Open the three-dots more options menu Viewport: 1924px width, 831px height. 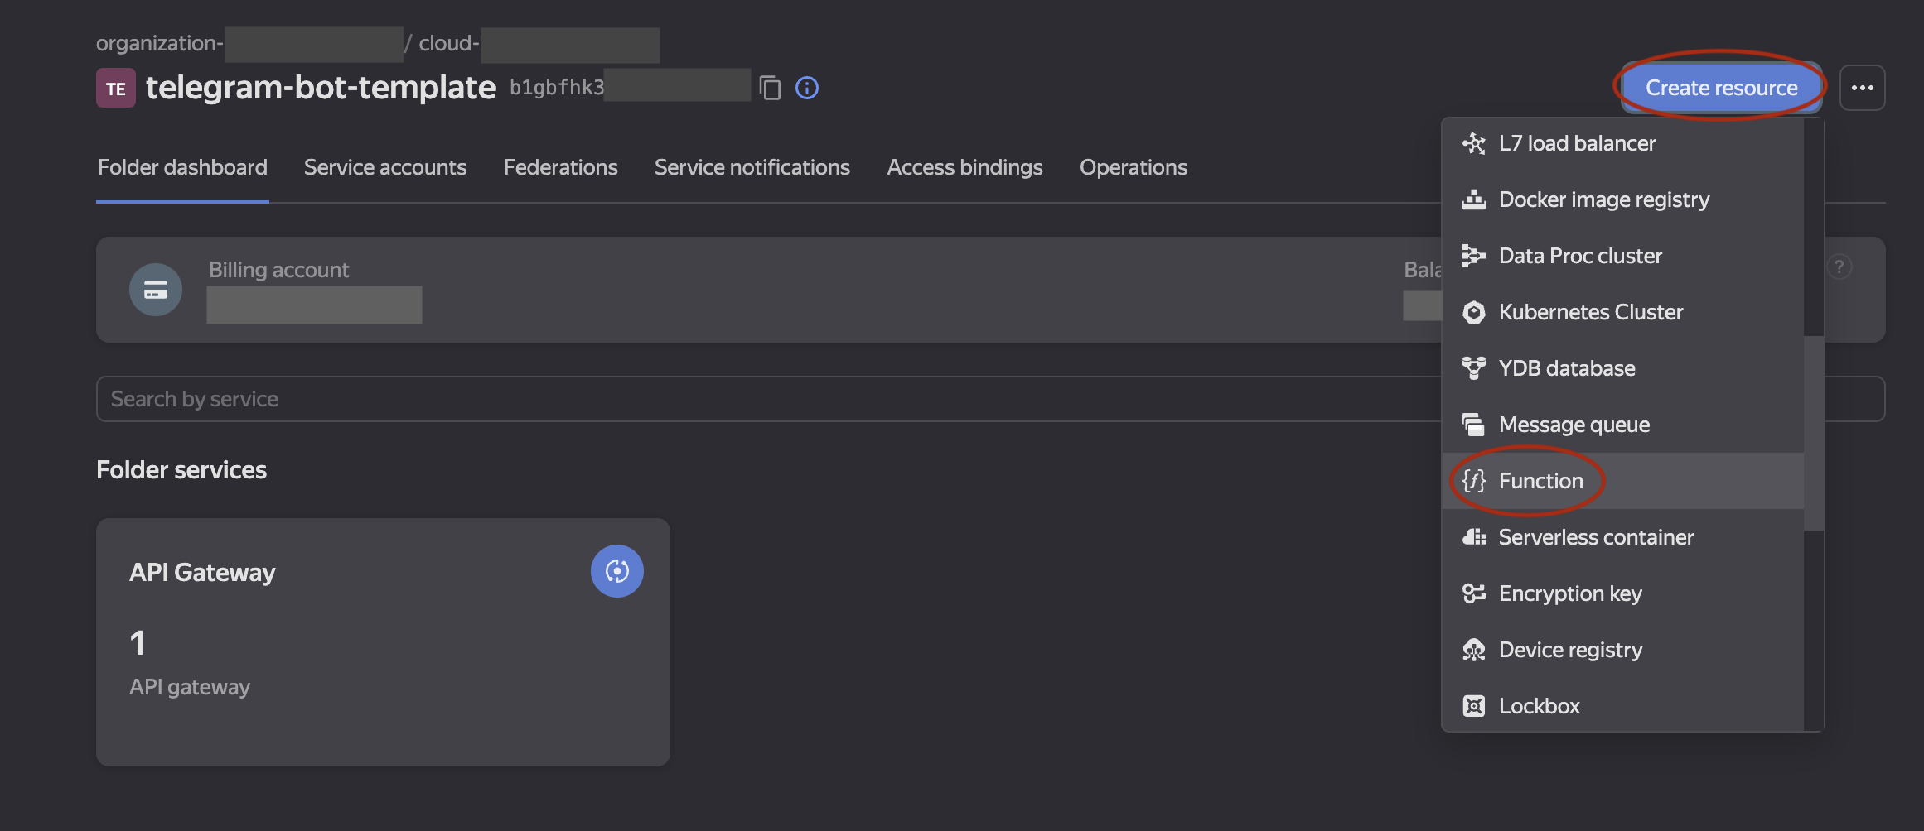click(1862, 88)
